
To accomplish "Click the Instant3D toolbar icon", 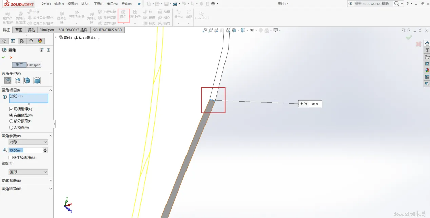I will [x=201, y=16].
